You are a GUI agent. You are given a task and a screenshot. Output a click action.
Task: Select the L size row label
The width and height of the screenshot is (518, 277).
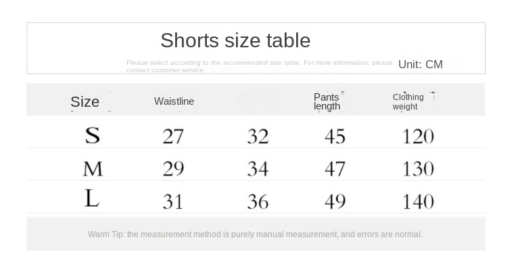pyautogui.click(x=92, y=199)
